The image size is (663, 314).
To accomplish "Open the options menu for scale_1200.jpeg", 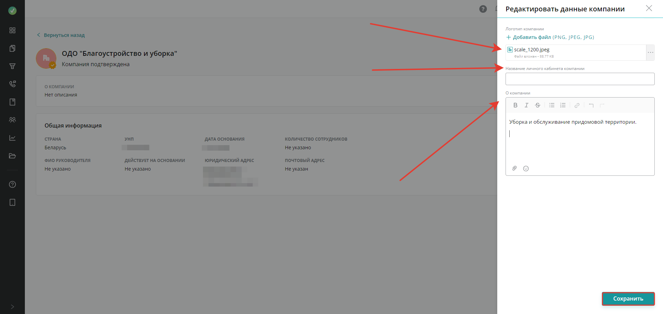I will point(650,53).
